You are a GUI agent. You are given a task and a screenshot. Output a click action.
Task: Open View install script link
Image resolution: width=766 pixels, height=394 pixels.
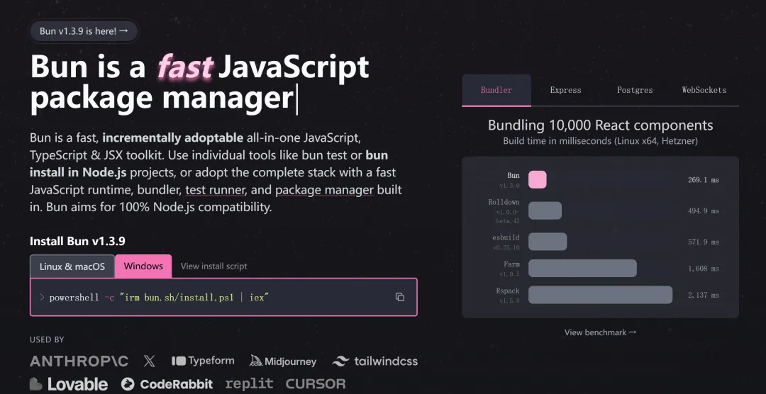coord(214,266)
